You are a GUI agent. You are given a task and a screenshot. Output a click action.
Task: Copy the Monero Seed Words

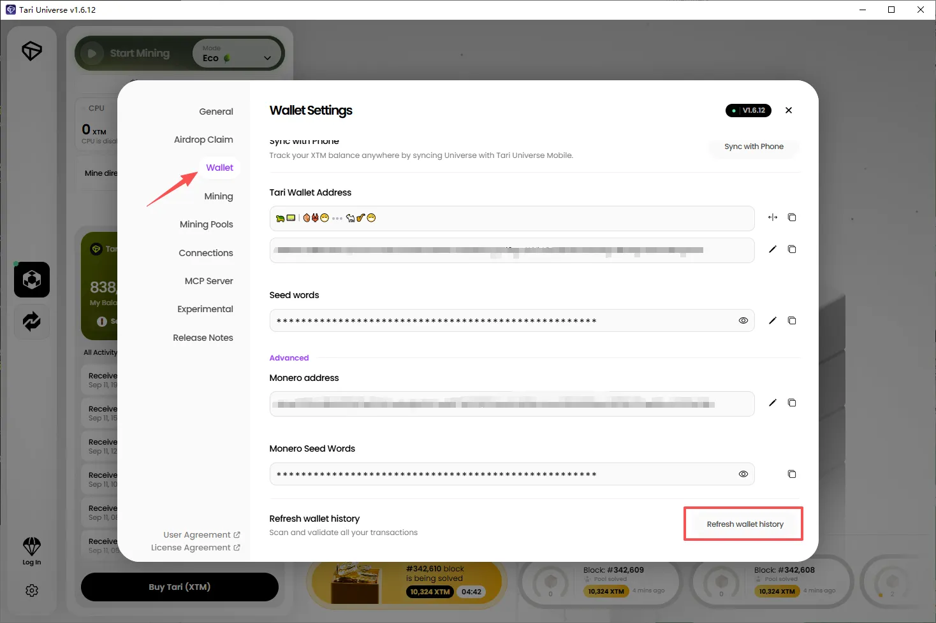point(792,474)
